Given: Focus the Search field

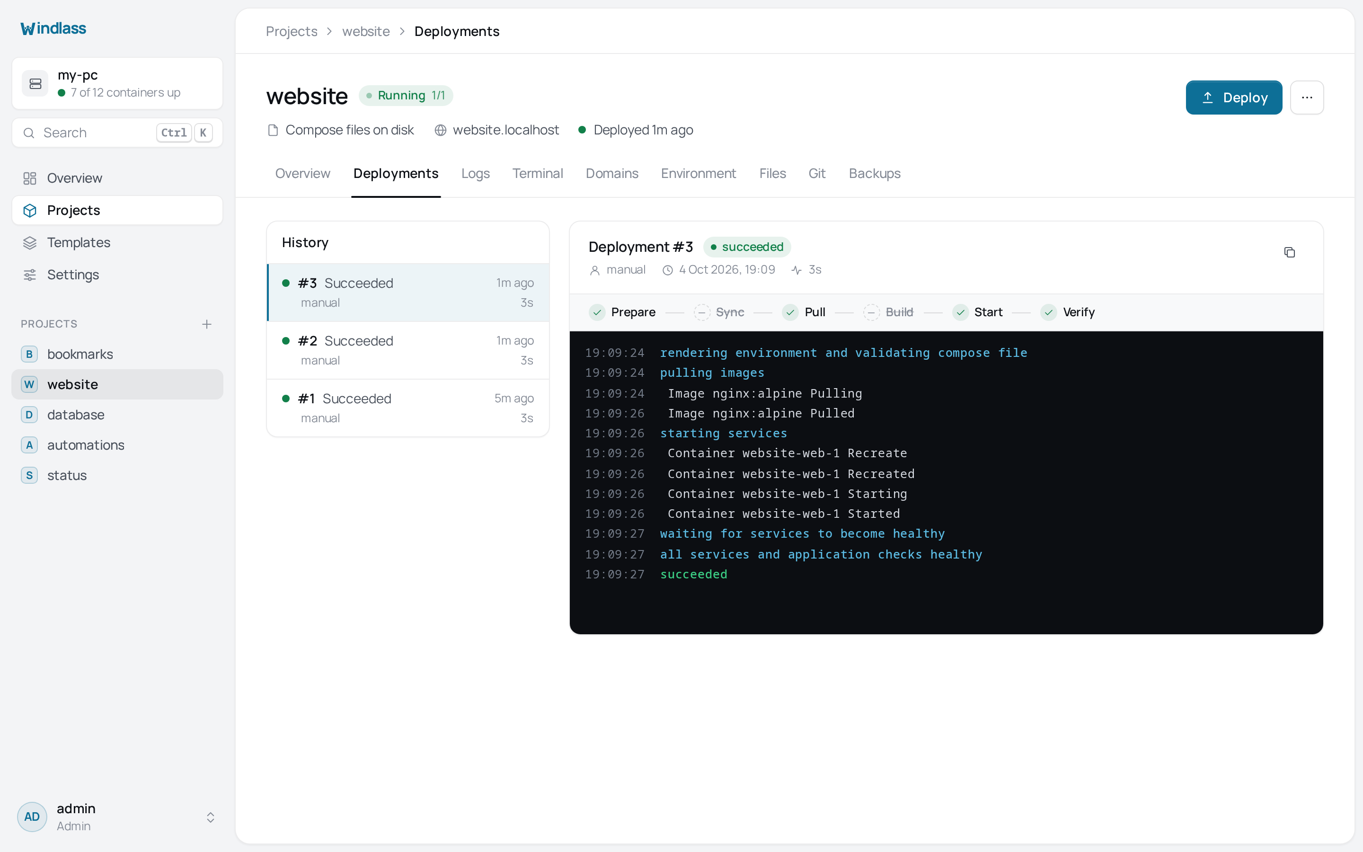Looking at the screenshot, I should pyautogui.click(x=117, y=133).
